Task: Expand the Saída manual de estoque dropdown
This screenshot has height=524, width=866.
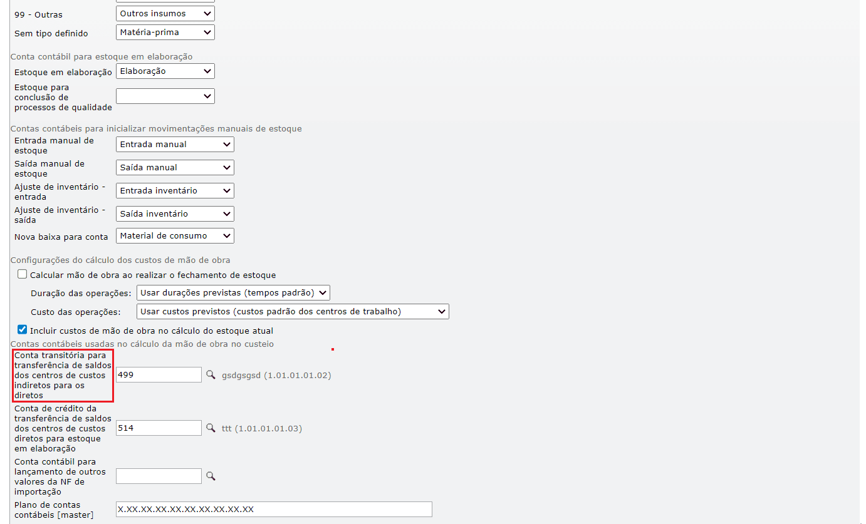Action: click(x=175, y=168)
